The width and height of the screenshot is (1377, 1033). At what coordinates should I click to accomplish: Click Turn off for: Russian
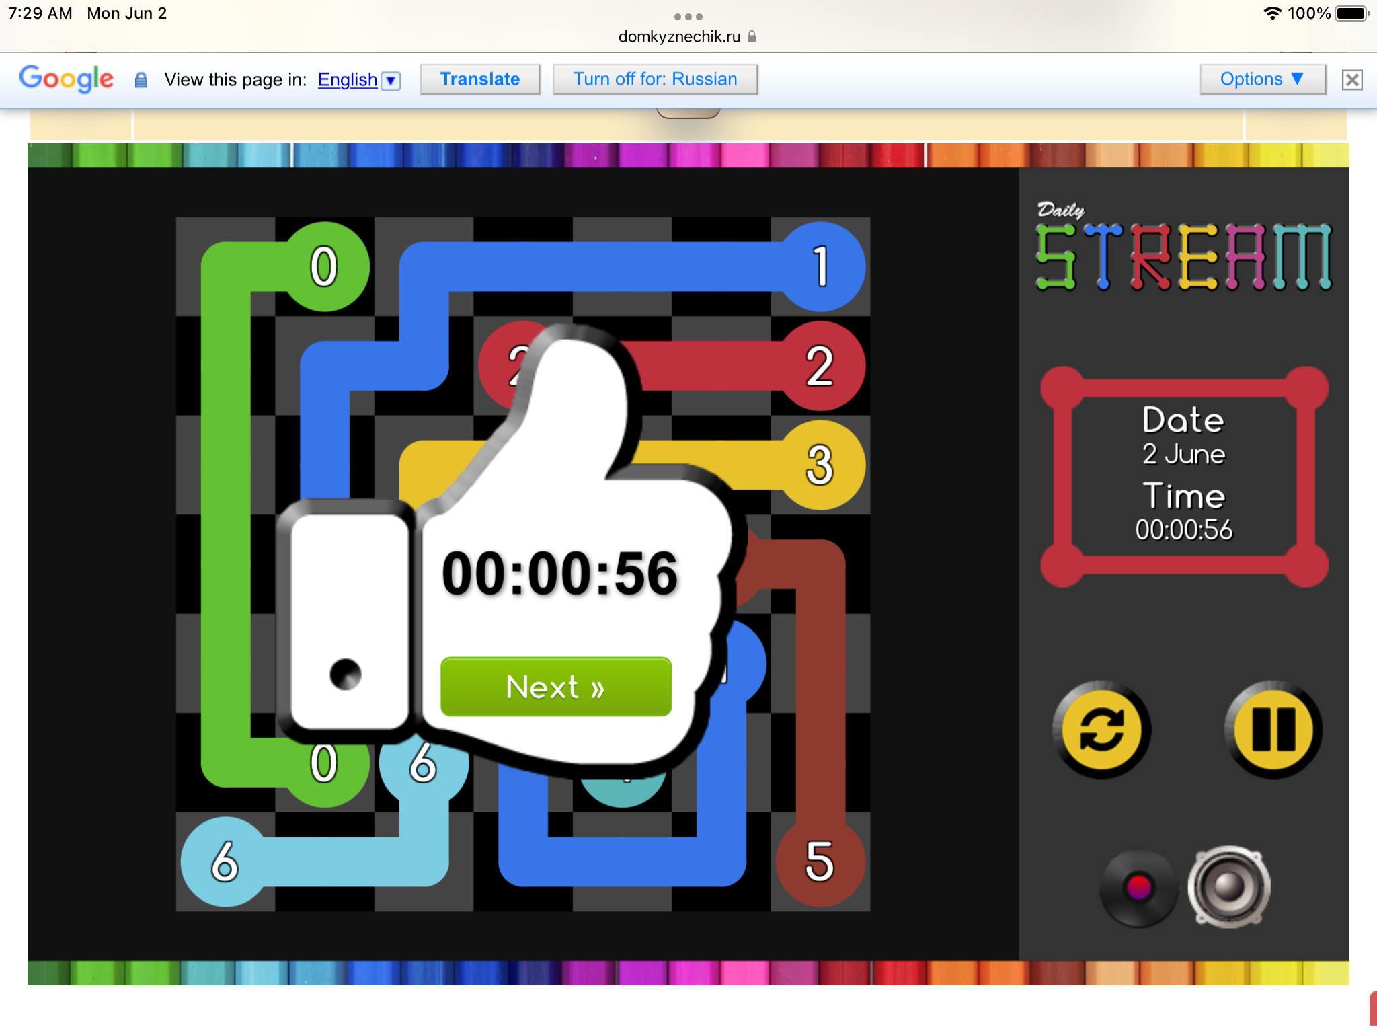point(655,79)
